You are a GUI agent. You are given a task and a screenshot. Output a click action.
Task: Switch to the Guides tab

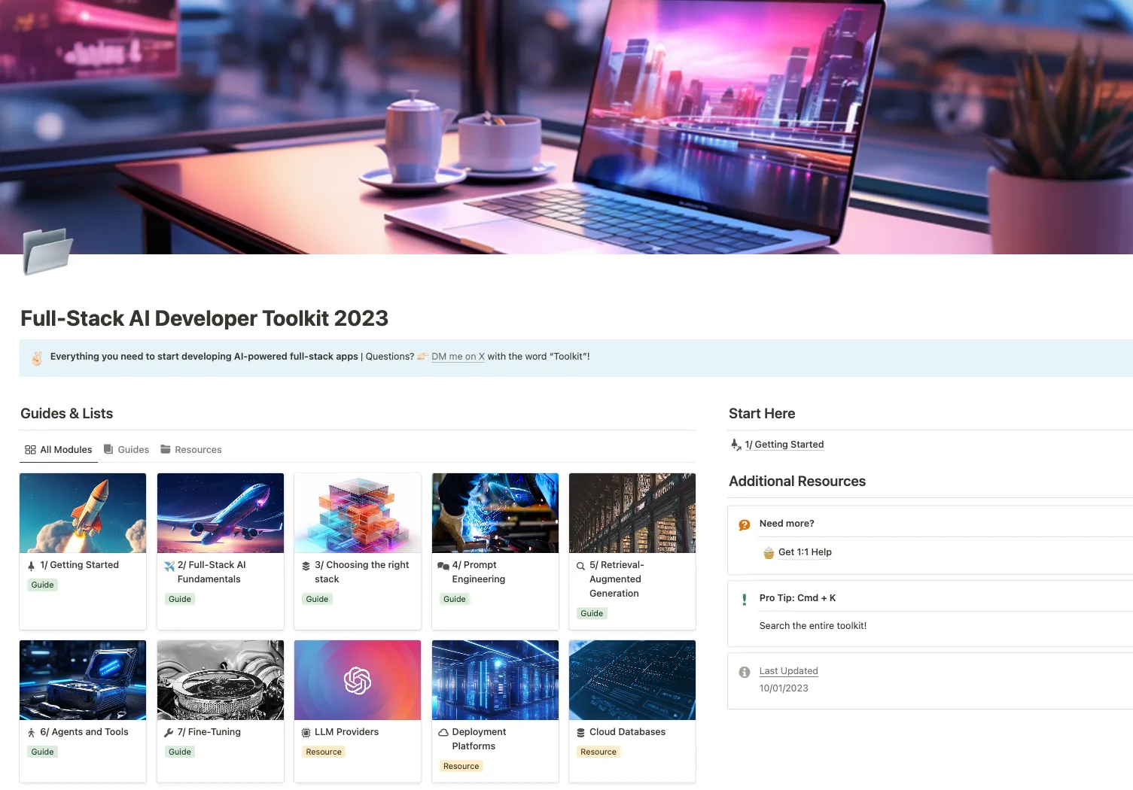coord(132,449)
